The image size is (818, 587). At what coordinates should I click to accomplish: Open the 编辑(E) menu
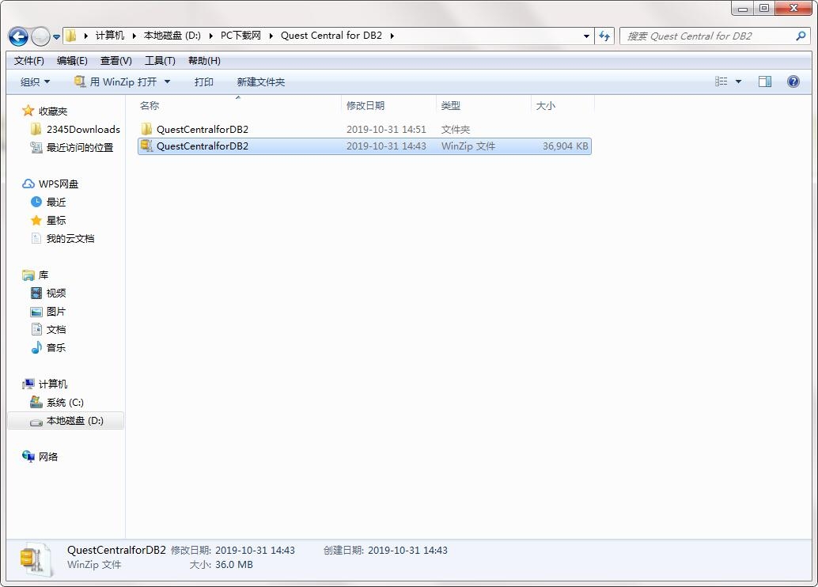point(72,61)
